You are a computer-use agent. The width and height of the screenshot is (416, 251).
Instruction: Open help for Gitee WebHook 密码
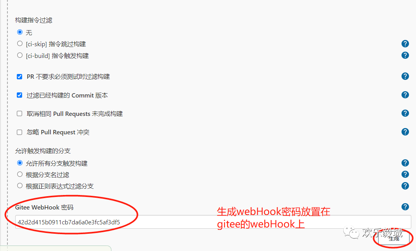pyautogui.click(x=405, y=207)
